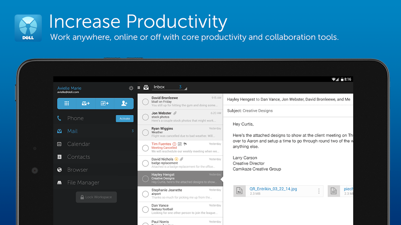Open the QR_Entrikin attachment overflow menu
Screen dimensions: 401x225
click(319, 191)
